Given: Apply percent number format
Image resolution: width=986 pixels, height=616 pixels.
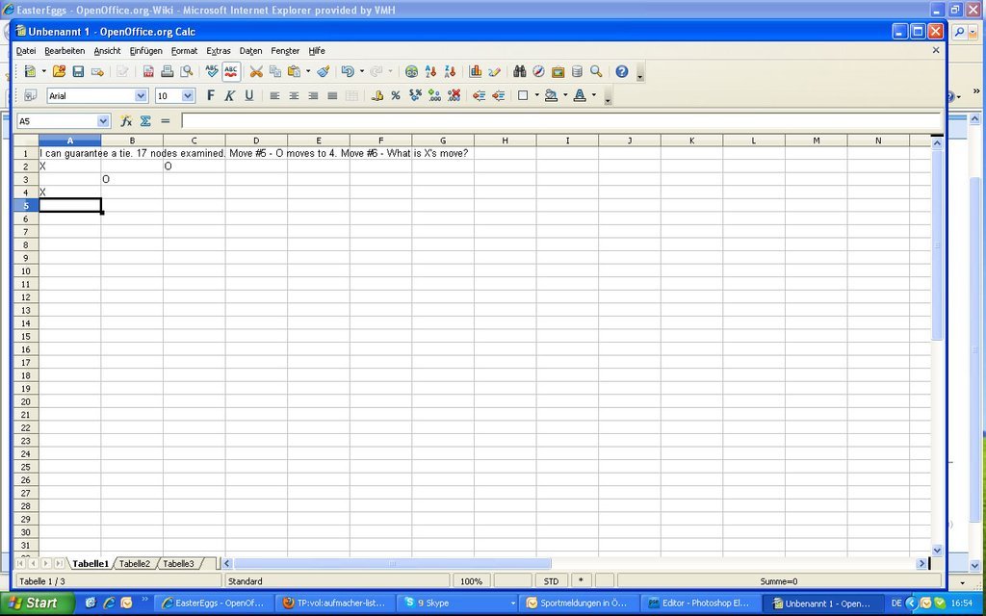Looking at the screenshot, I should [x=396, y=95].
